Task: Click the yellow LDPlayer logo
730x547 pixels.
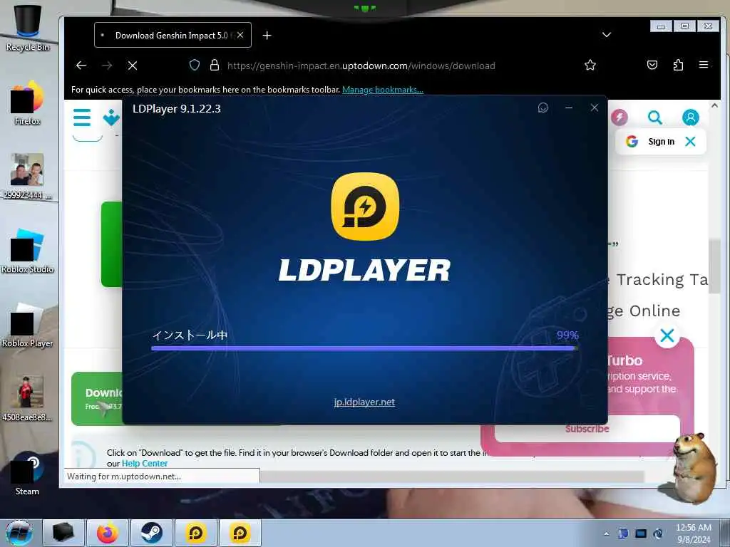Action: pyautogui.click(x=365, y=207)
